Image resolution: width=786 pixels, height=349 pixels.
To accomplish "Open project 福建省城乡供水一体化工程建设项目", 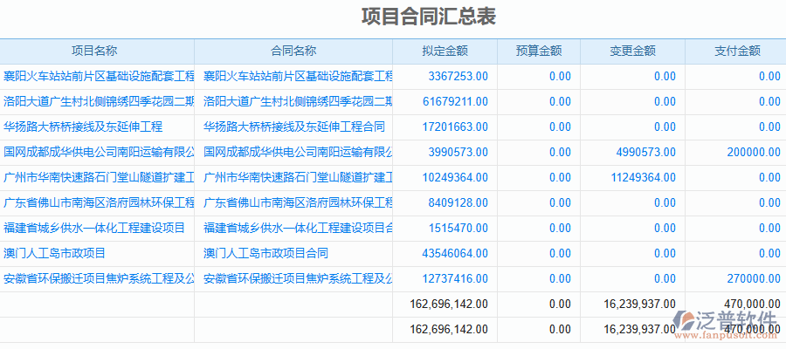I will click(94, 229).
